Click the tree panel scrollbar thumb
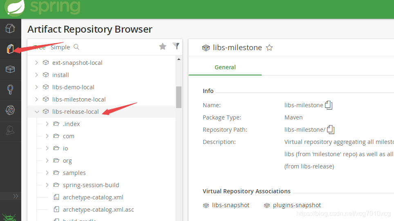Image resolution: width=394 pixels, height=221 pixels. pyautogui.click(x=179, y=97)
